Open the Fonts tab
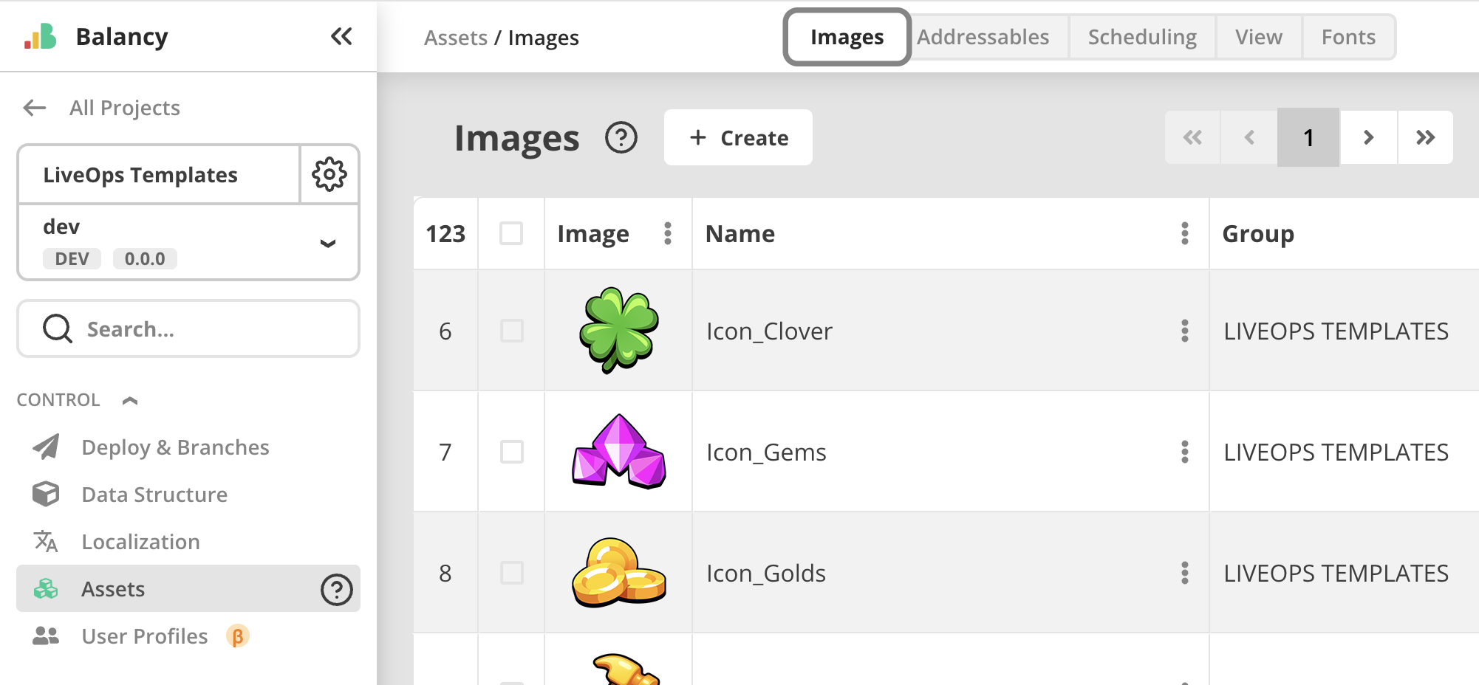 1348,37
